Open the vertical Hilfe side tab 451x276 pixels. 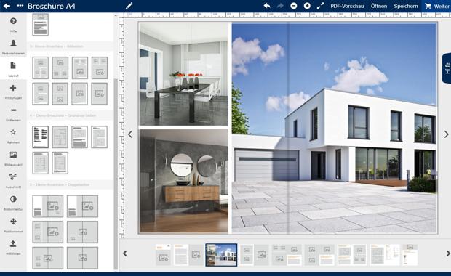[x=447, y=69]
